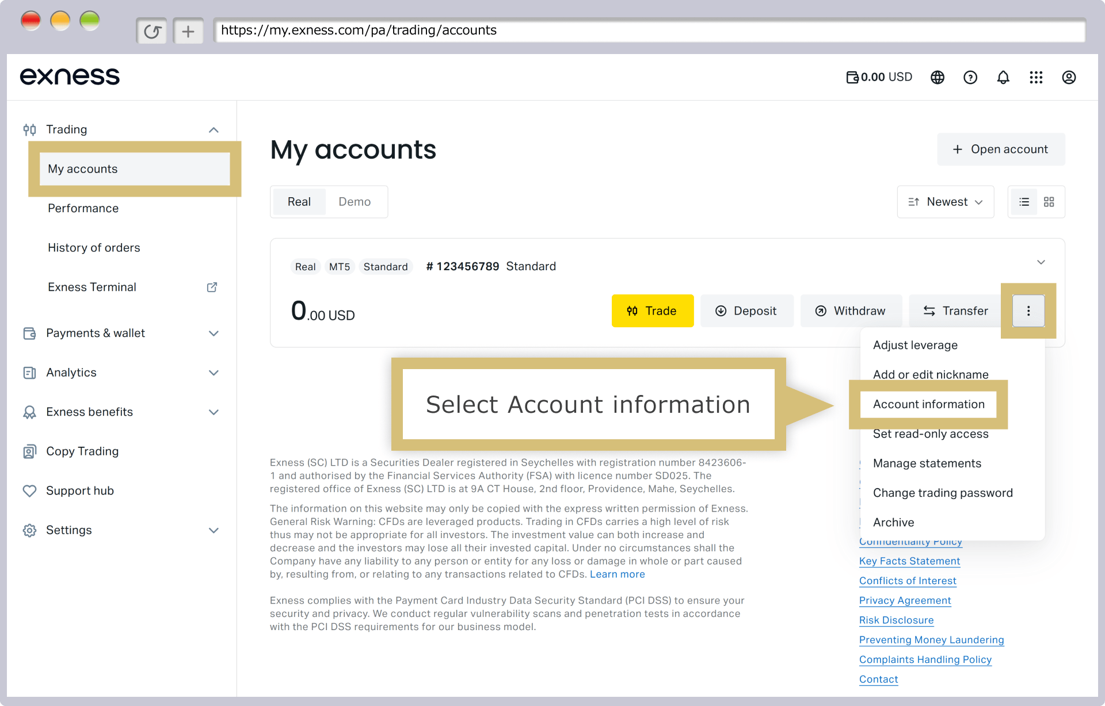Click the yellow Trade button
Image resolution: width=1105 pixels, height=706 pixels.
[653, 311]
